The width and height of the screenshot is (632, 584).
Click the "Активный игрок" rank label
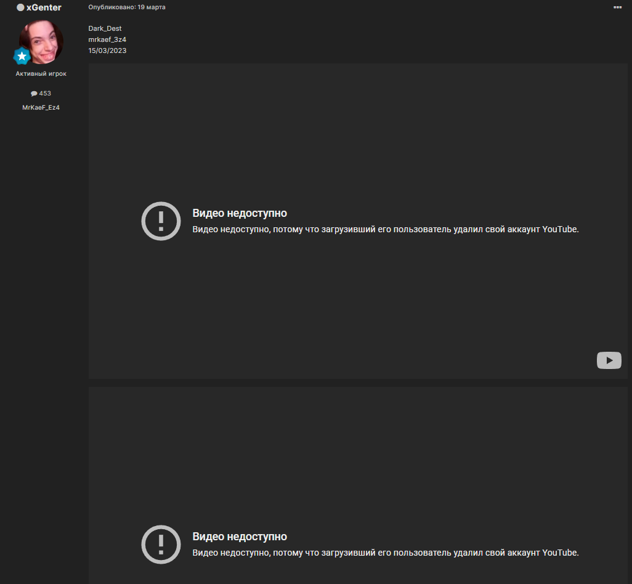(41, 74)
